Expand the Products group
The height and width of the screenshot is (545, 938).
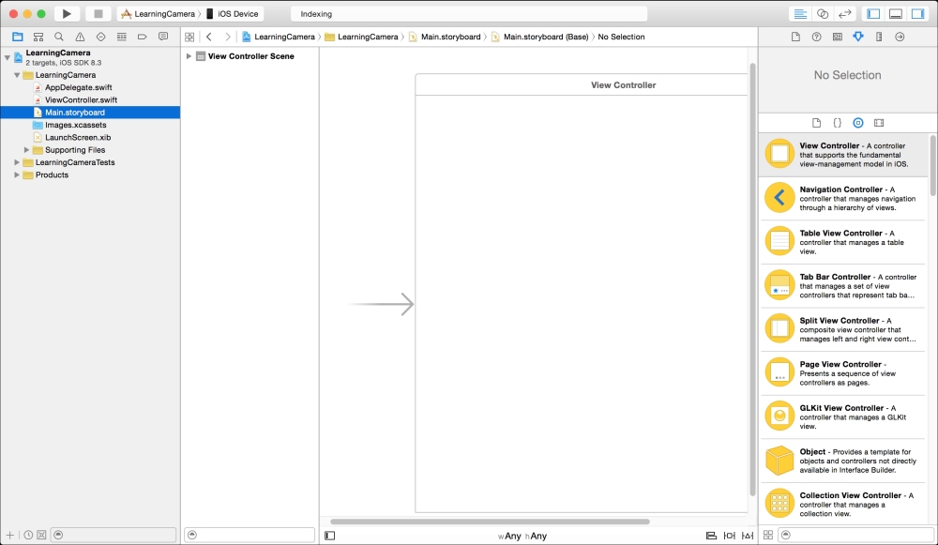(x=17, y=174)
